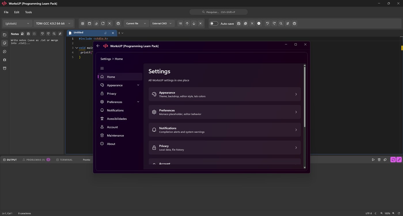The height and width of the screenshot is (216, 403).
Task: Click the run play icon in the output panel
Action: 373,160
